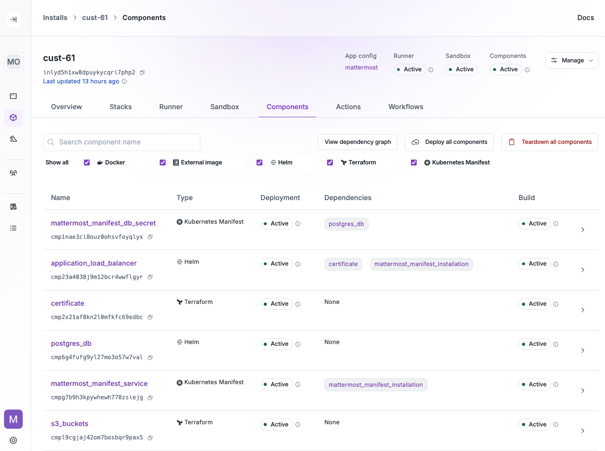Click inside the component name search field
The width and height of the screenshot is (605, 451).
coord(121,142)
